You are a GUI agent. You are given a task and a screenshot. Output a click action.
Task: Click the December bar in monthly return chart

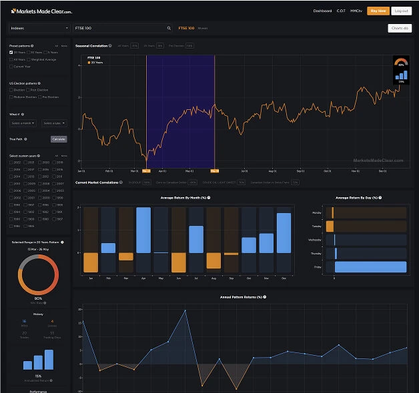[x=284, y=233]
